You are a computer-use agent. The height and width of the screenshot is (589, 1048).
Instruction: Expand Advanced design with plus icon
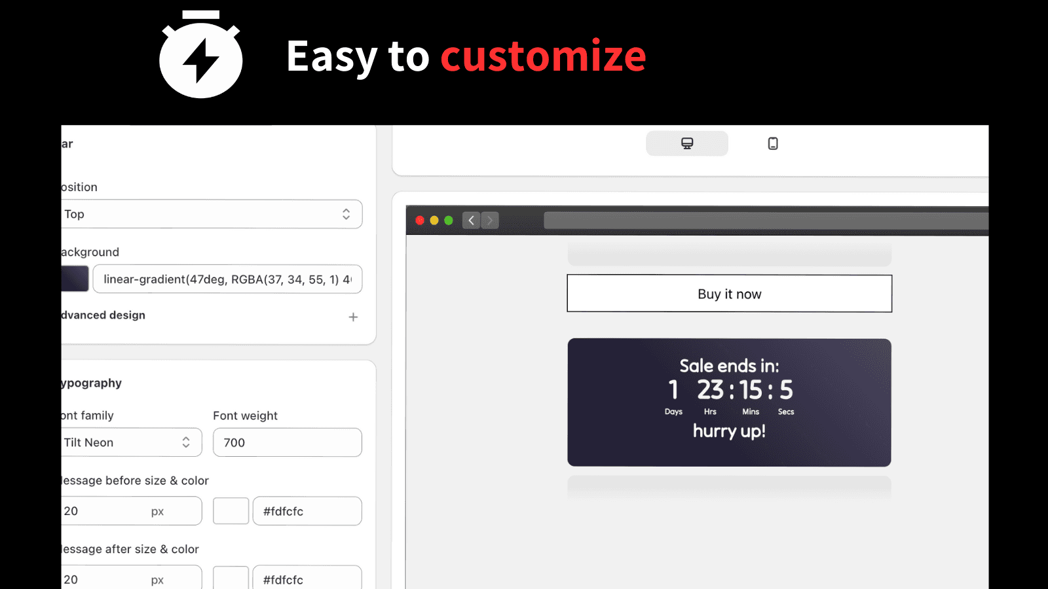click(353, 317)
